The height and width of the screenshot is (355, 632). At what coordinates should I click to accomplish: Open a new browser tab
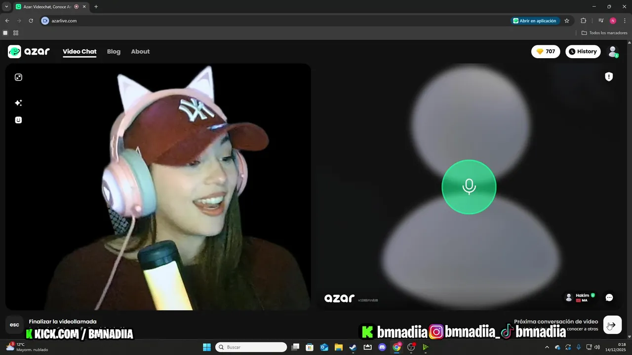(96, 6)
